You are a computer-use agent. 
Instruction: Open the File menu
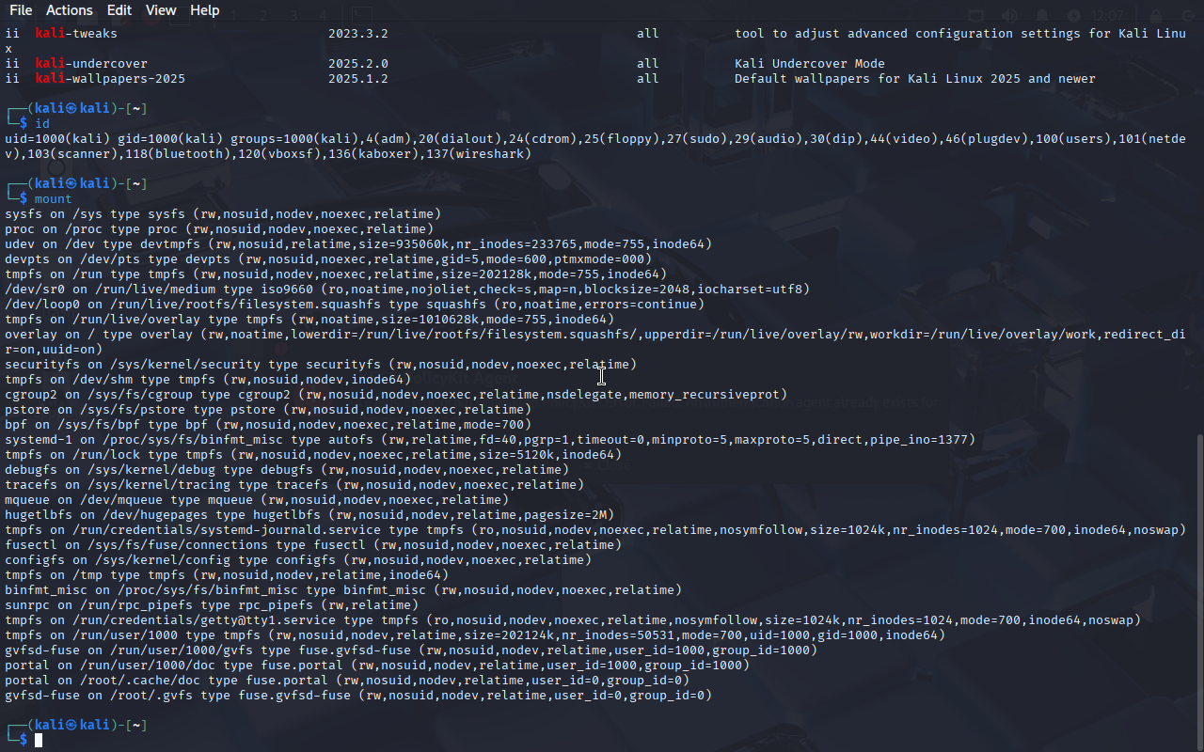pyautogui.click(x=21, y=10)
